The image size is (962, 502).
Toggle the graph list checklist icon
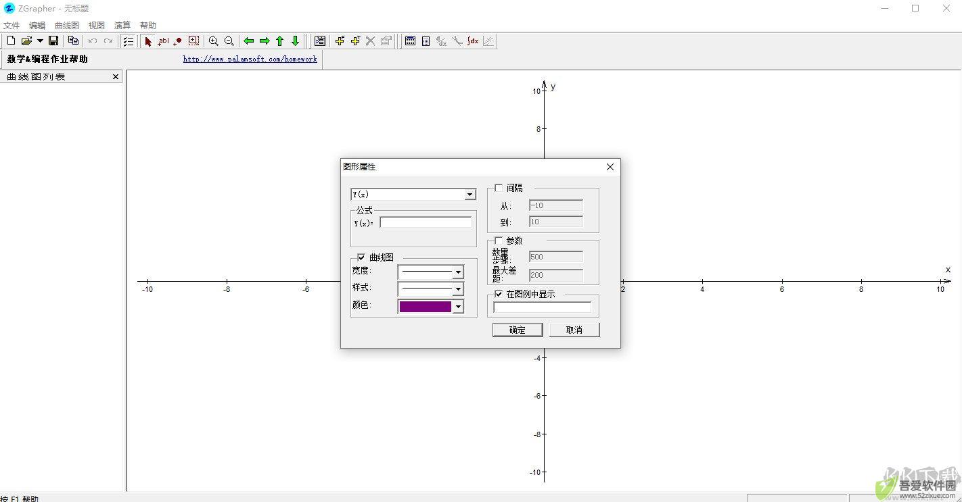pos(129,41)
